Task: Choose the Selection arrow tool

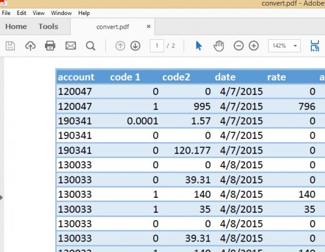Action: pos(199,46)
